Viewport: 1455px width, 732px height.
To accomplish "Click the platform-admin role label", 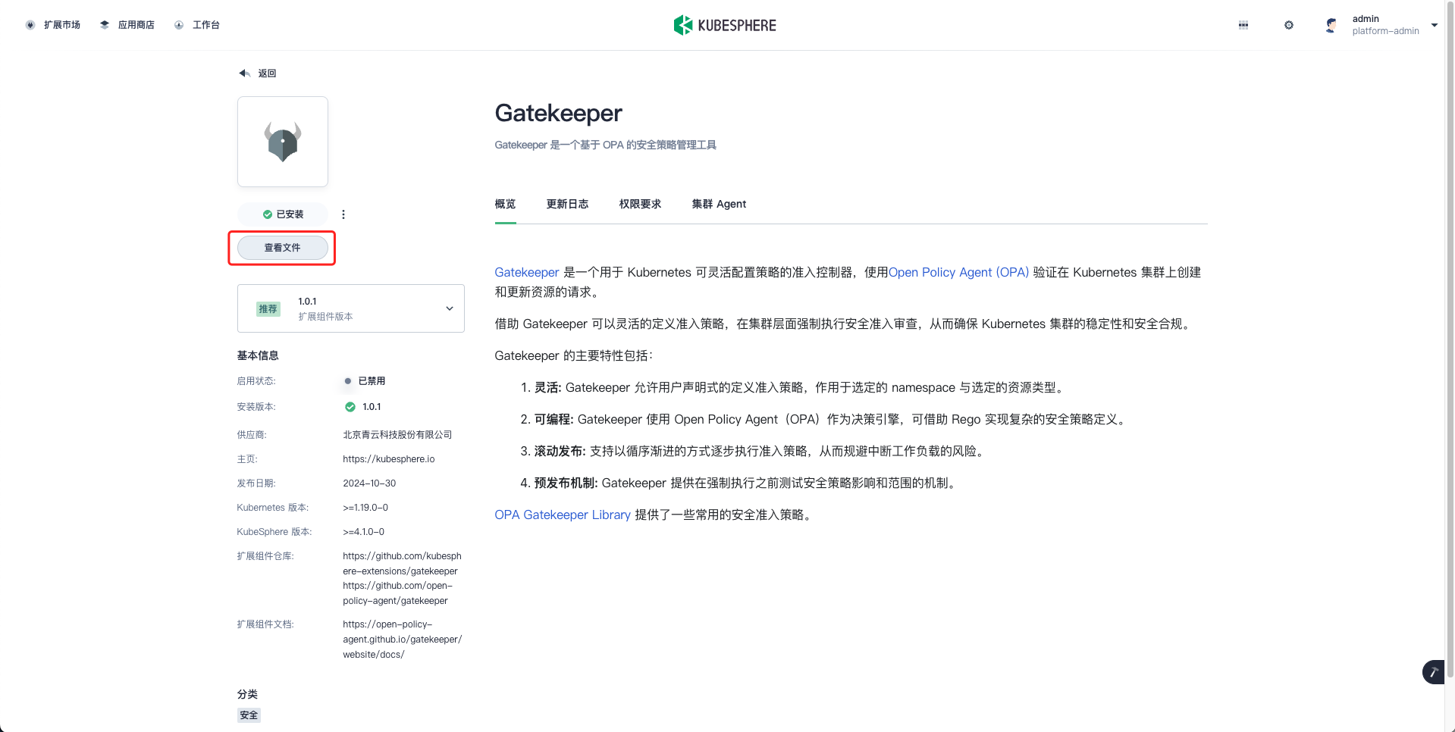I will [x=1385, y=31].
